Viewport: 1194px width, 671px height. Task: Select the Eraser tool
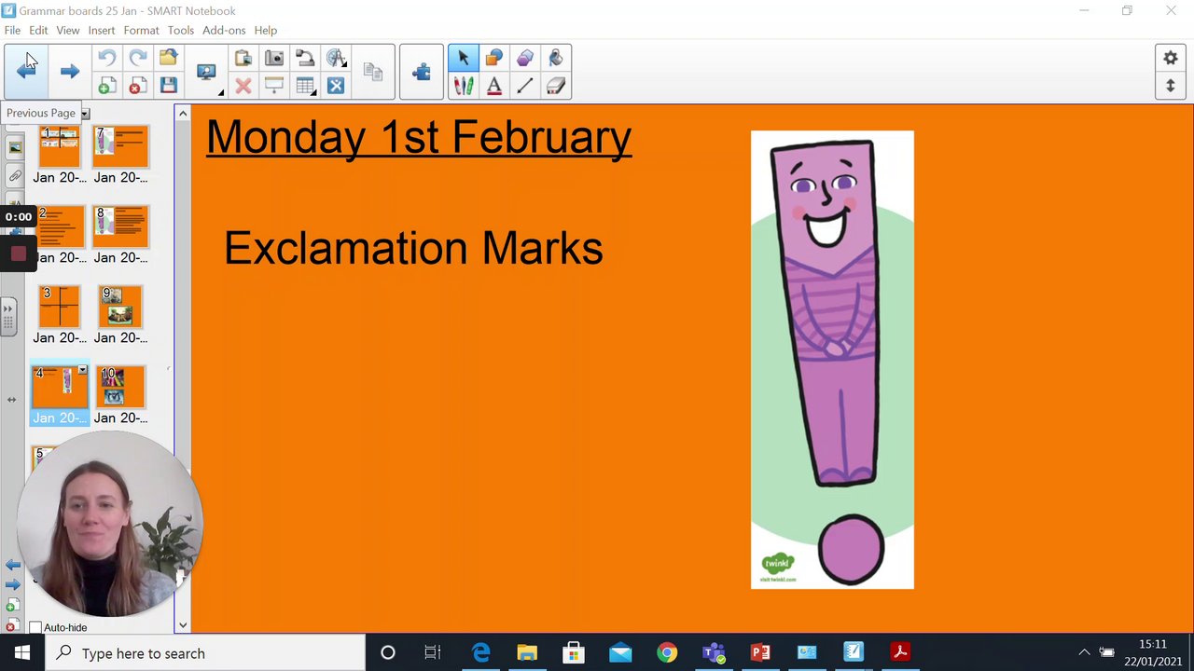(556, 86)
